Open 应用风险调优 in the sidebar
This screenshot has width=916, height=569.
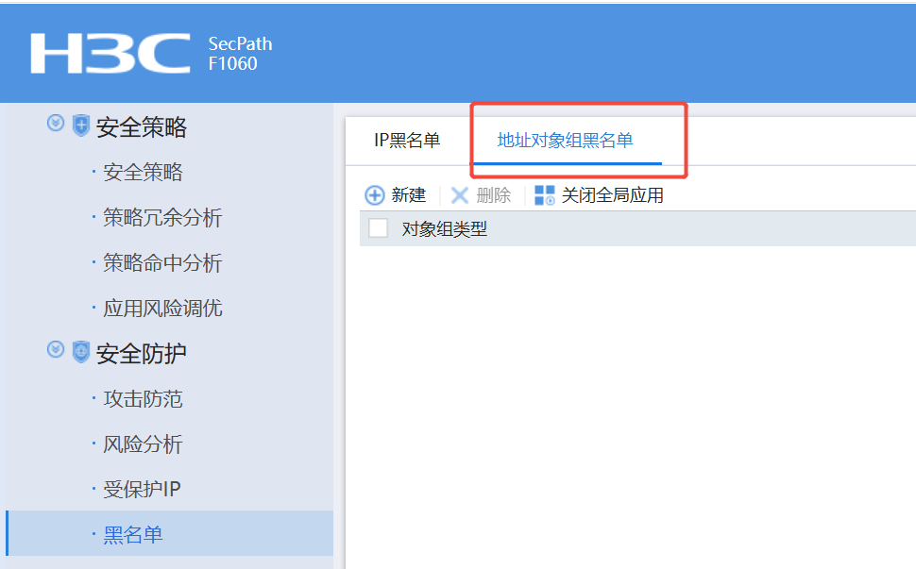coord(162,309)
